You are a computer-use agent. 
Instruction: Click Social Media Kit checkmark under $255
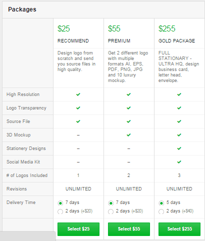coord(179,162)
